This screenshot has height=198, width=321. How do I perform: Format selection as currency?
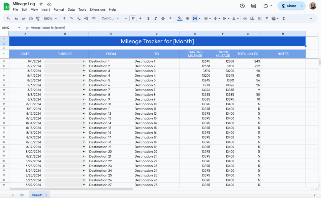point(64,18)
